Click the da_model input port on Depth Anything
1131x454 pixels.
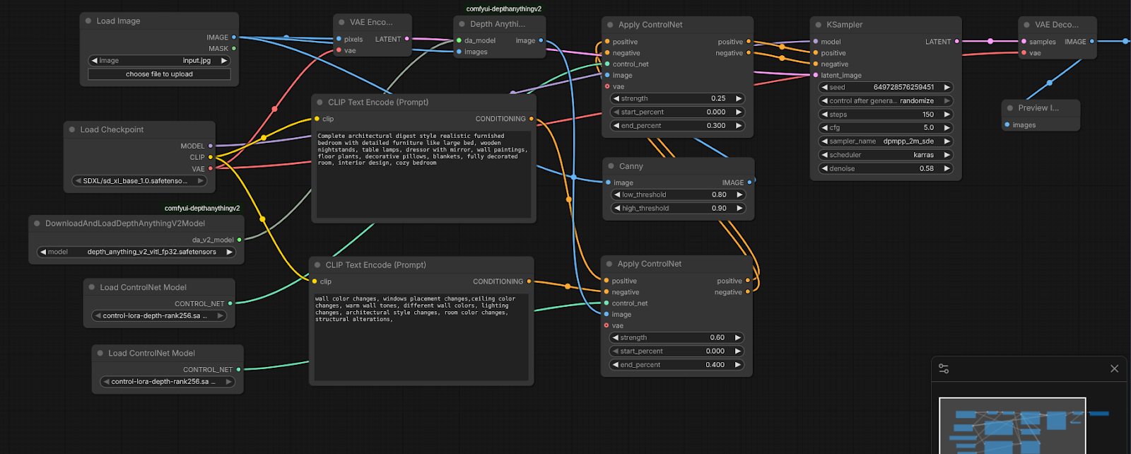(x=459, y=41)
